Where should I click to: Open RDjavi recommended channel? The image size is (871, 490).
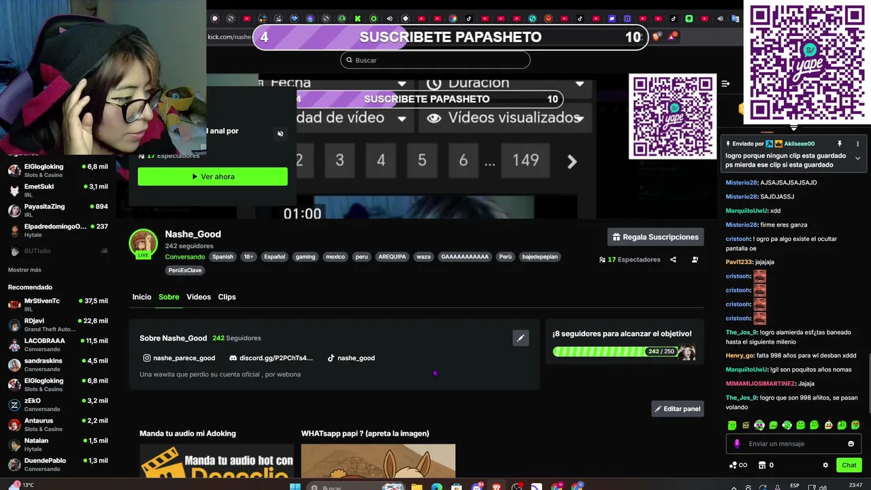click(58, 325)
